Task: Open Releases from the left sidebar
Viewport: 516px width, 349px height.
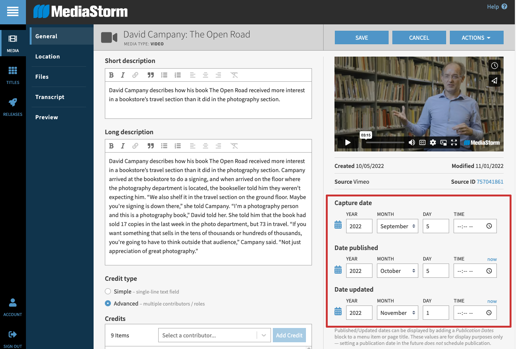Action: [13, 107]
